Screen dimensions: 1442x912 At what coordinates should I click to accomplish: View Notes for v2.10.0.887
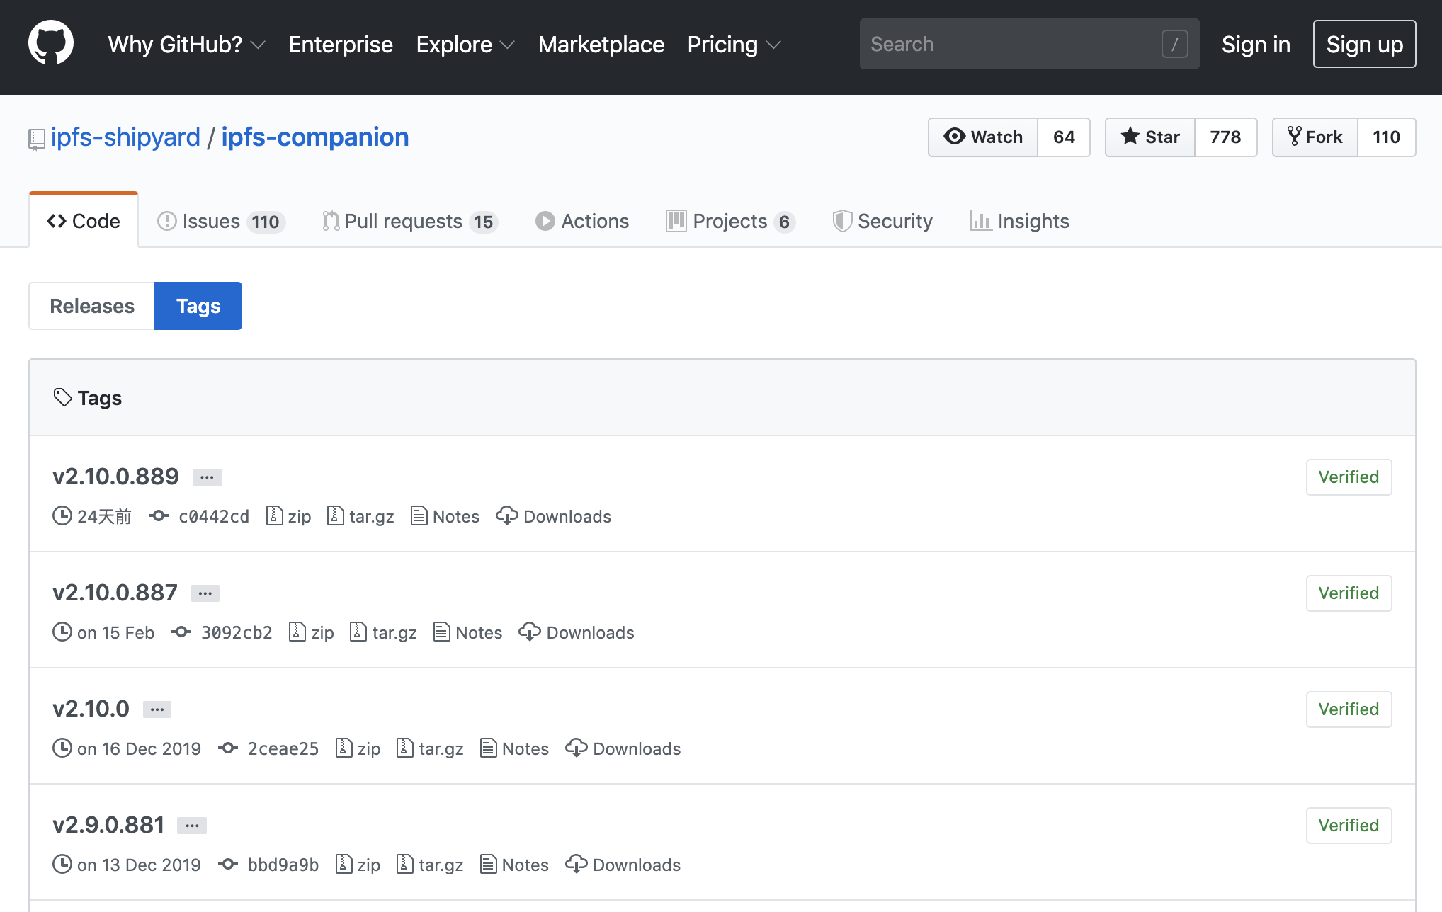click(x=468, y=632)
